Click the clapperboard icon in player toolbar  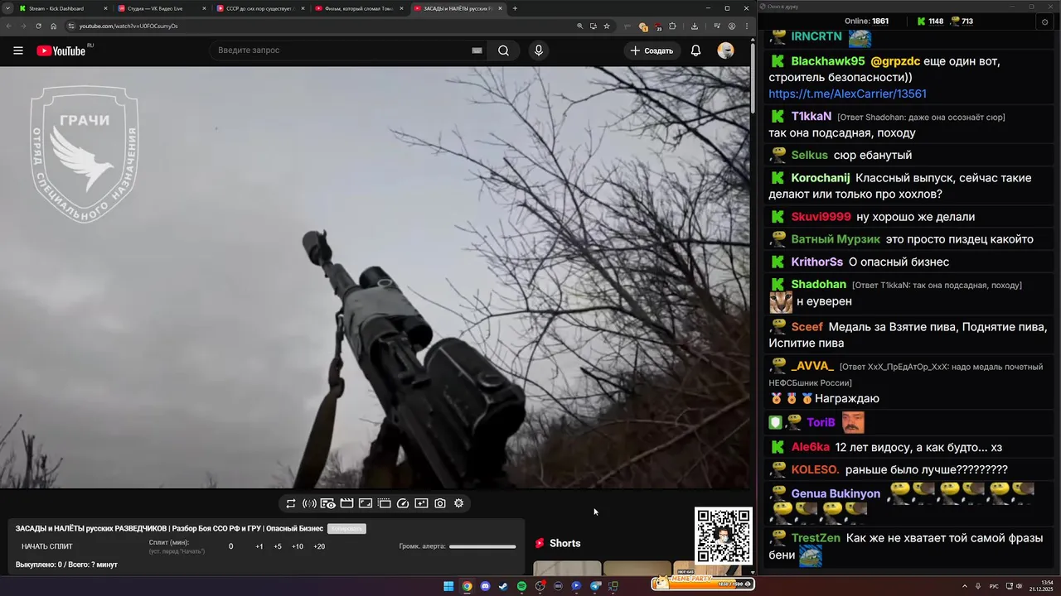[x=346, y=503]
